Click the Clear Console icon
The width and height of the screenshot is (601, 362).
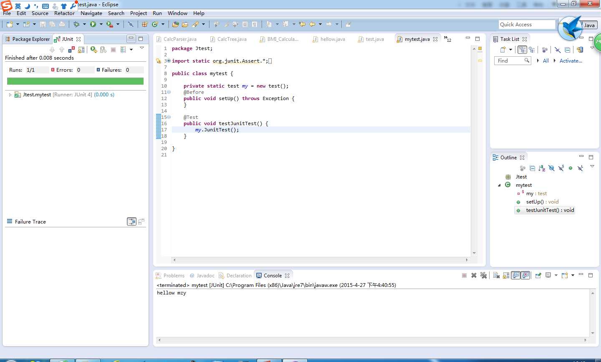point(496,275)
